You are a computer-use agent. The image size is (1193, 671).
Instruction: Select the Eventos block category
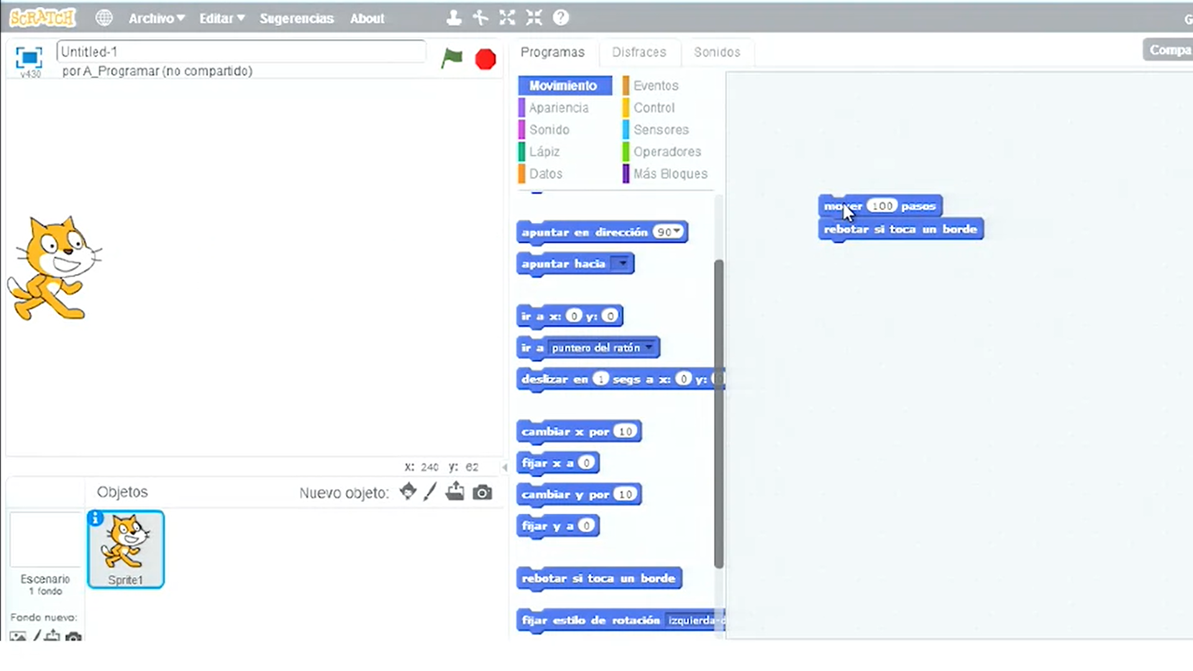(656, 86)
